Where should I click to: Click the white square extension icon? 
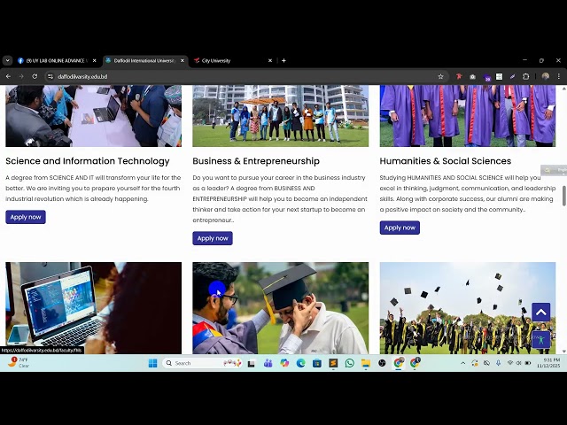(x=499, y=77)
